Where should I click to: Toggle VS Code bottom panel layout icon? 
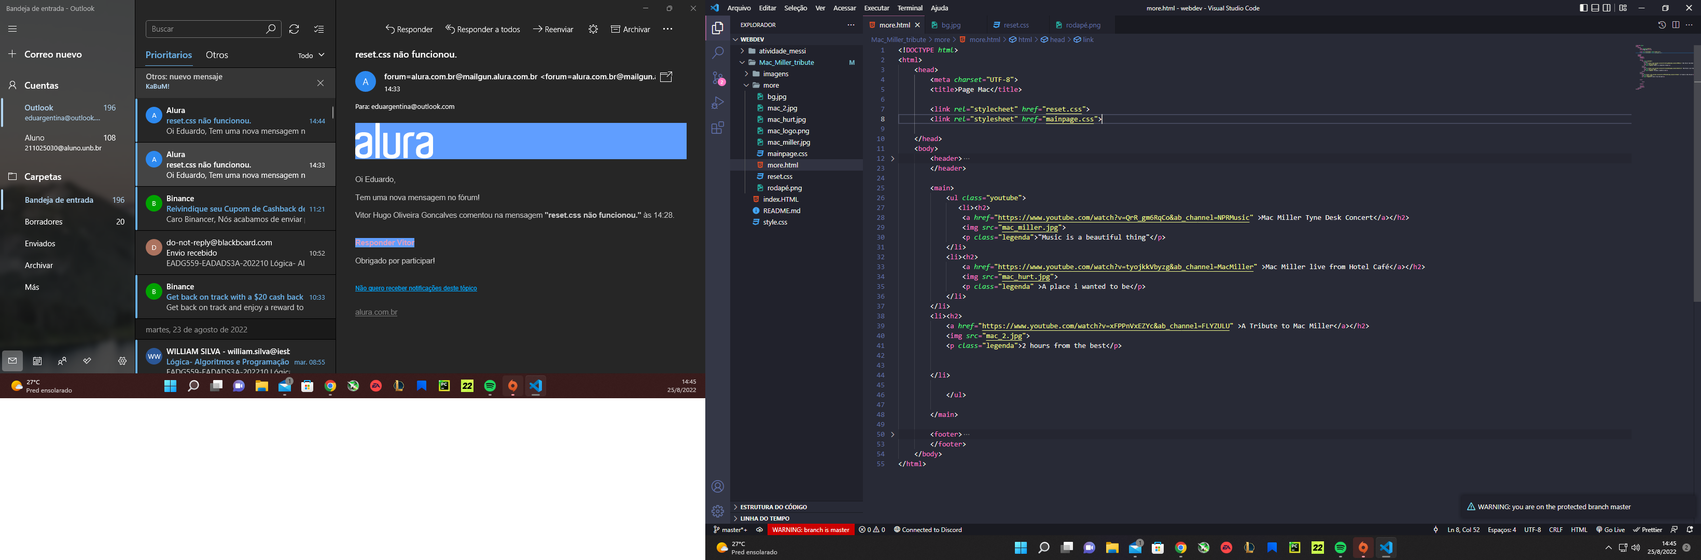[x=1595, y=8]
